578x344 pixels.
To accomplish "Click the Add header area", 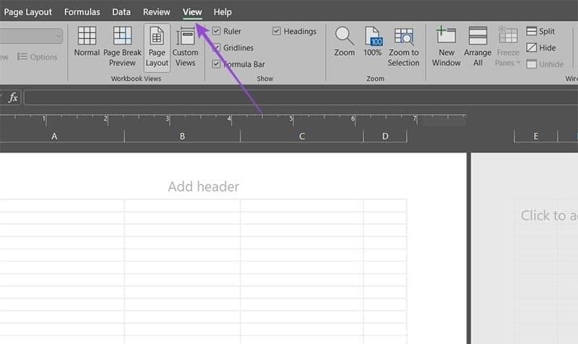I will point(203,187).
